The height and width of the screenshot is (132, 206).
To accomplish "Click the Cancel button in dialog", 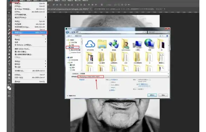I will click(163, 95).
